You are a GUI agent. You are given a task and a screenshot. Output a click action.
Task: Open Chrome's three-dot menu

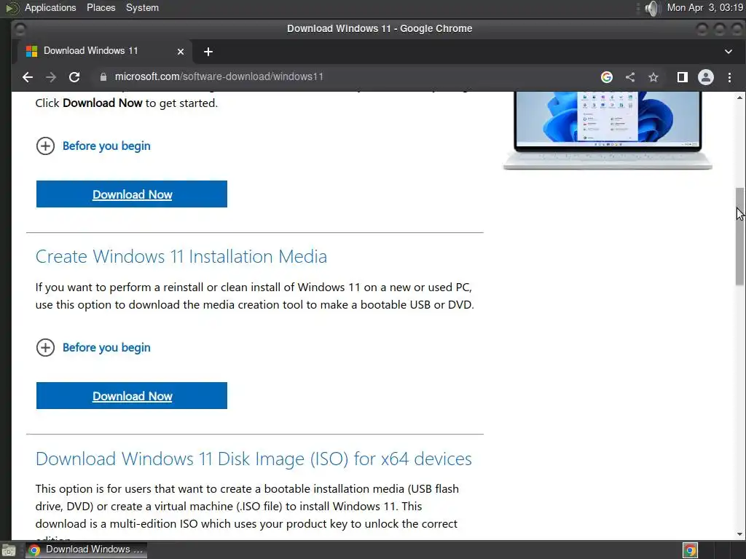[x=729, y=77]
